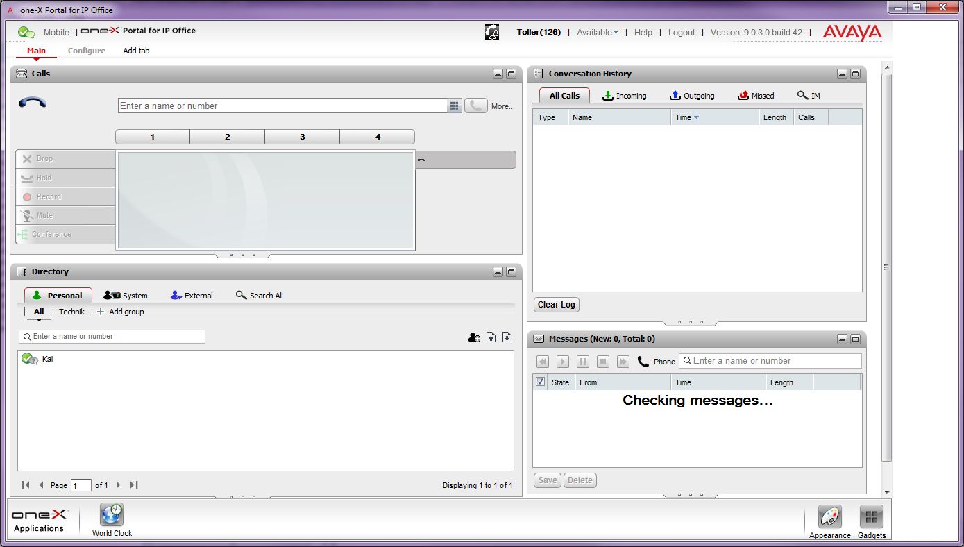Click the phone call icon beside the dial pad
The height and width of the screenshot is (547, 964).
[475, 105]
